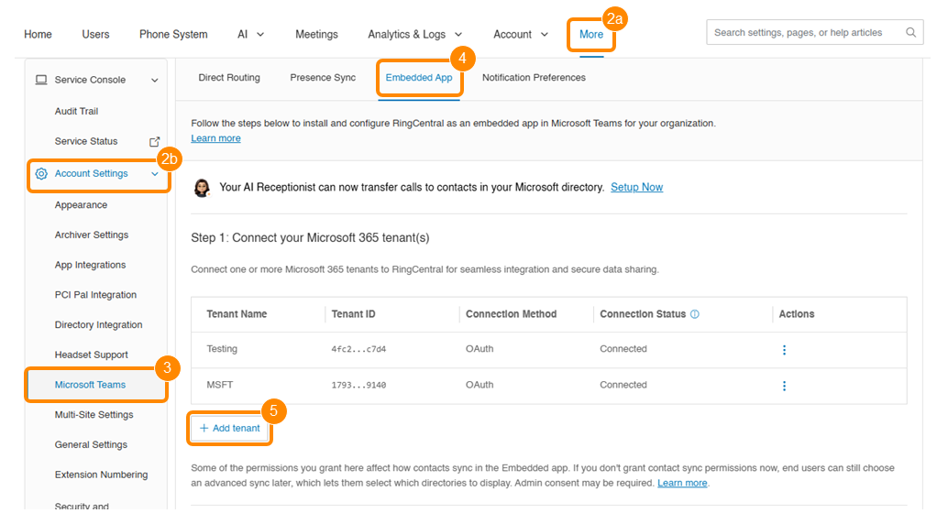Click the Connection Method column header

coord(511,314)
